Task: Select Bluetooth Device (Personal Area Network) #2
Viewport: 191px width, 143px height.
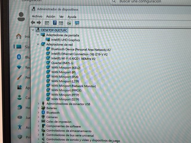Action: click(x=81, y=49)
